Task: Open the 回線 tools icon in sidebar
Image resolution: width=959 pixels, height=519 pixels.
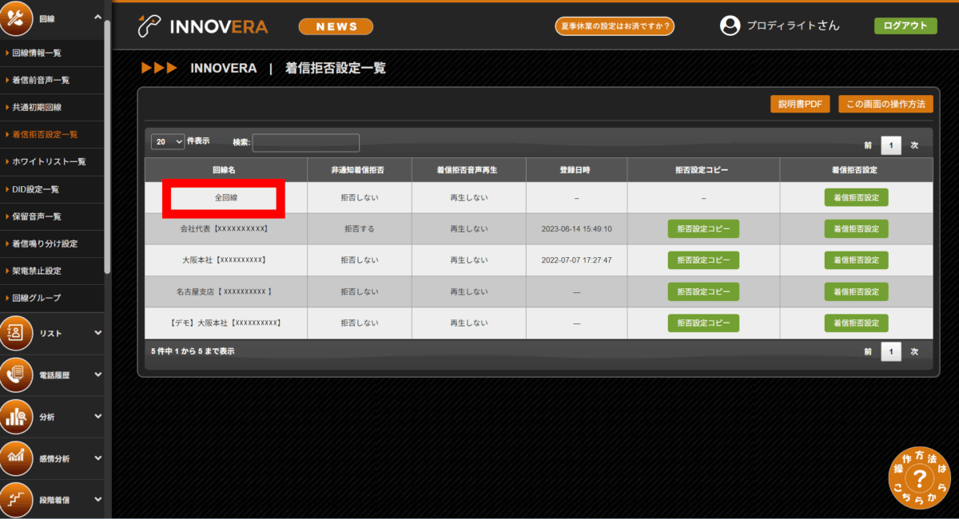Action: pyautogui.click(x=16, y=18)
